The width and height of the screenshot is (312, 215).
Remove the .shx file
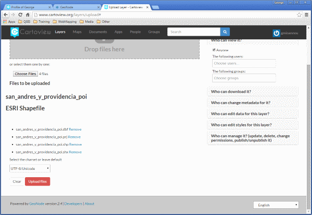(75, 152)
